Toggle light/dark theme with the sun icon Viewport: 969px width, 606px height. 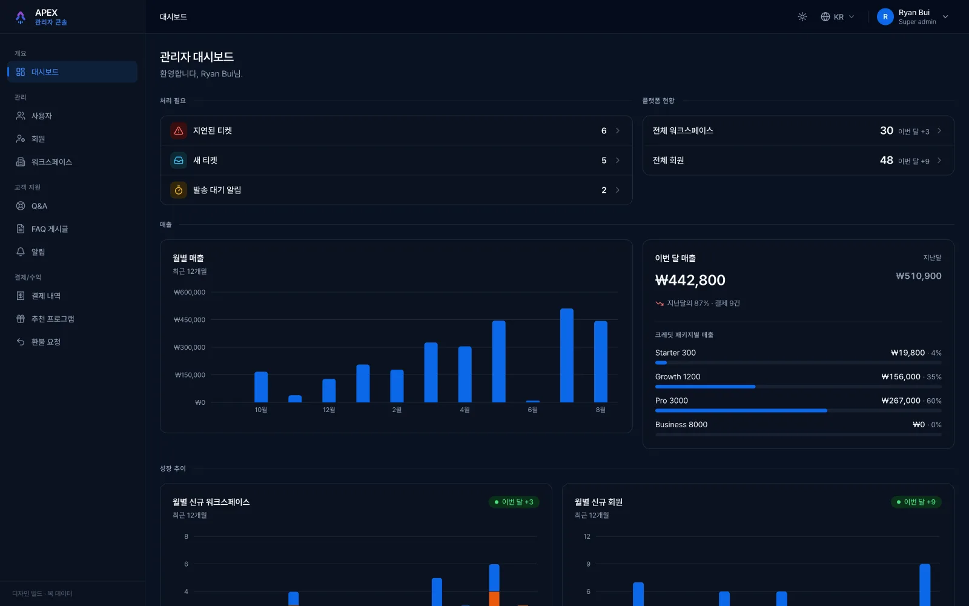[802, 17]
